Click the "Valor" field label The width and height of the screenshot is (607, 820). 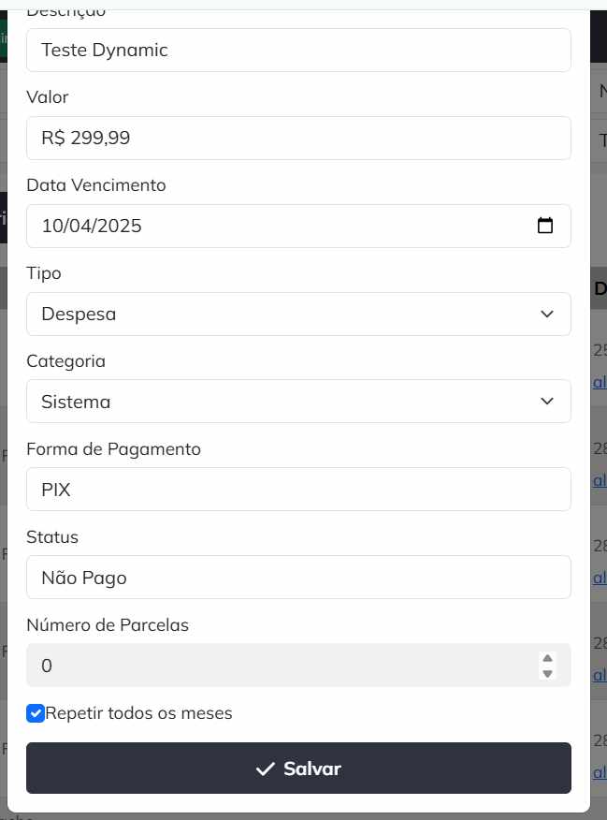pos(48,97)
